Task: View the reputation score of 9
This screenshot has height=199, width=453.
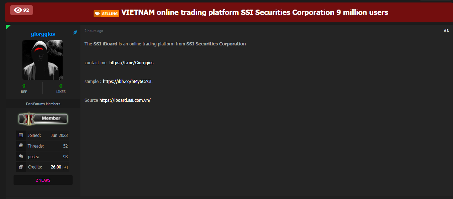Action: 24,86
